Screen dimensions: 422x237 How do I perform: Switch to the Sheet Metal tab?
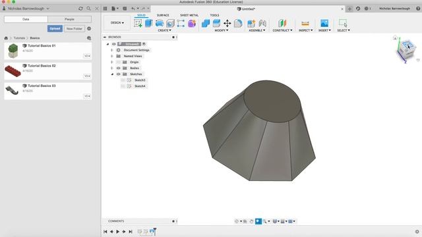[189, 15]
